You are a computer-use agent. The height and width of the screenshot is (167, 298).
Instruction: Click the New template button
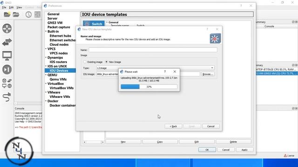pyautogui.click(x=123, y=142)
